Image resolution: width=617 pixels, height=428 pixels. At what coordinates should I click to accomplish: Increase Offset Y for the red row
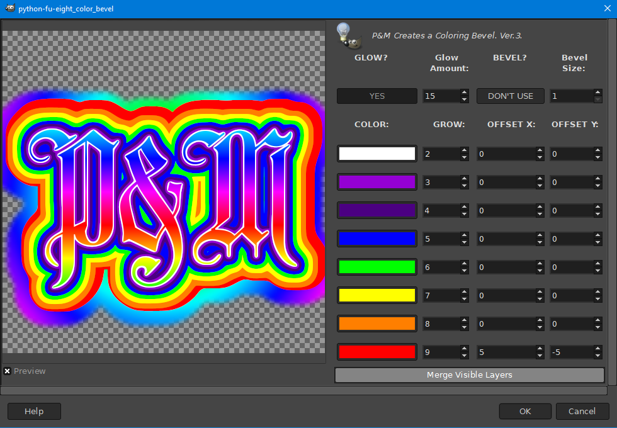598,349
